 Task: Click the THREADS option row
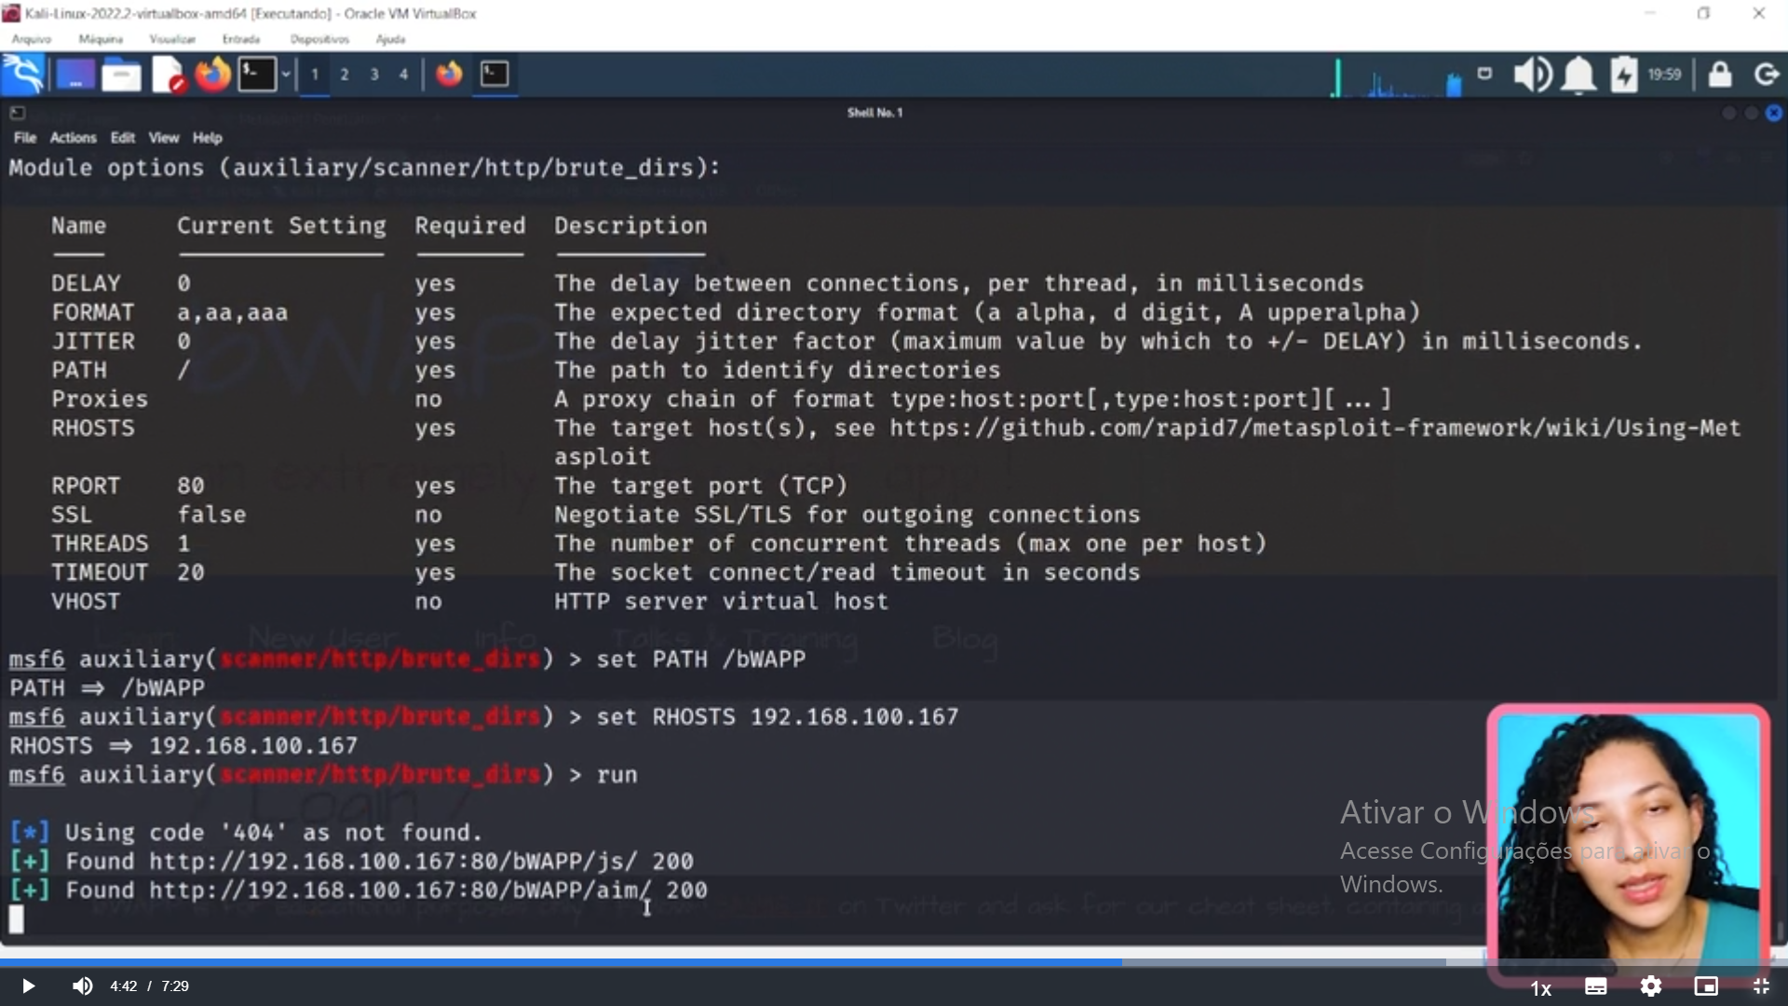(x=659, y=544)
